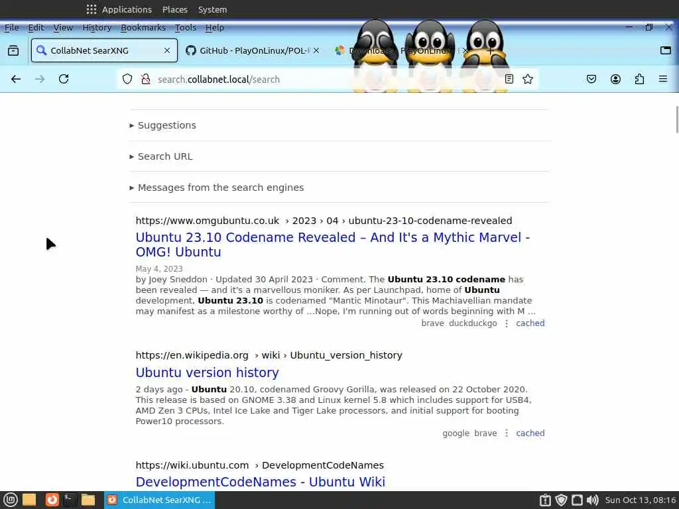The height and width of the screenshot is (509, 679).
Task: Click the list all tabs icon at far right of tab bar
Action: (x=666, y=50)
